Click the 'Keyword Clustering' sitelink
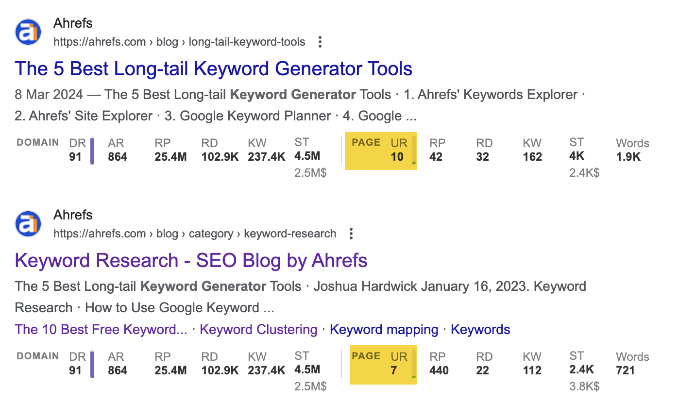 [258, 329]
